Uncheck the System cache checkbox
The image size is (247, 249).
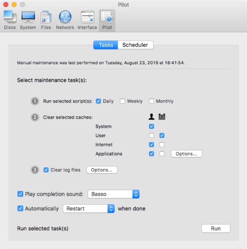151,126
